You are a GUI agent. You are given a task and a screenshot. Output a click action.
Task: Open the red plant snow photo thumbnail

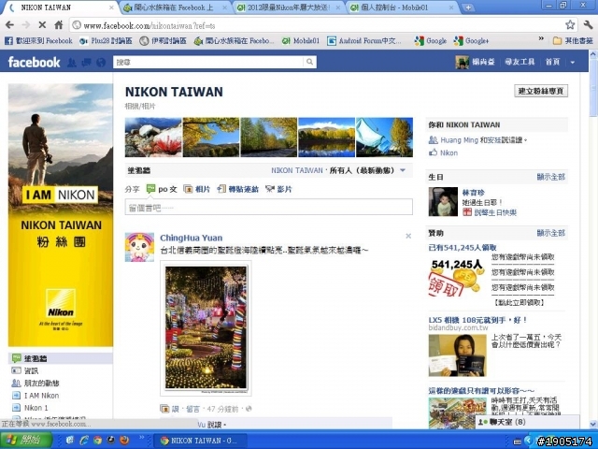coord(153,138)
